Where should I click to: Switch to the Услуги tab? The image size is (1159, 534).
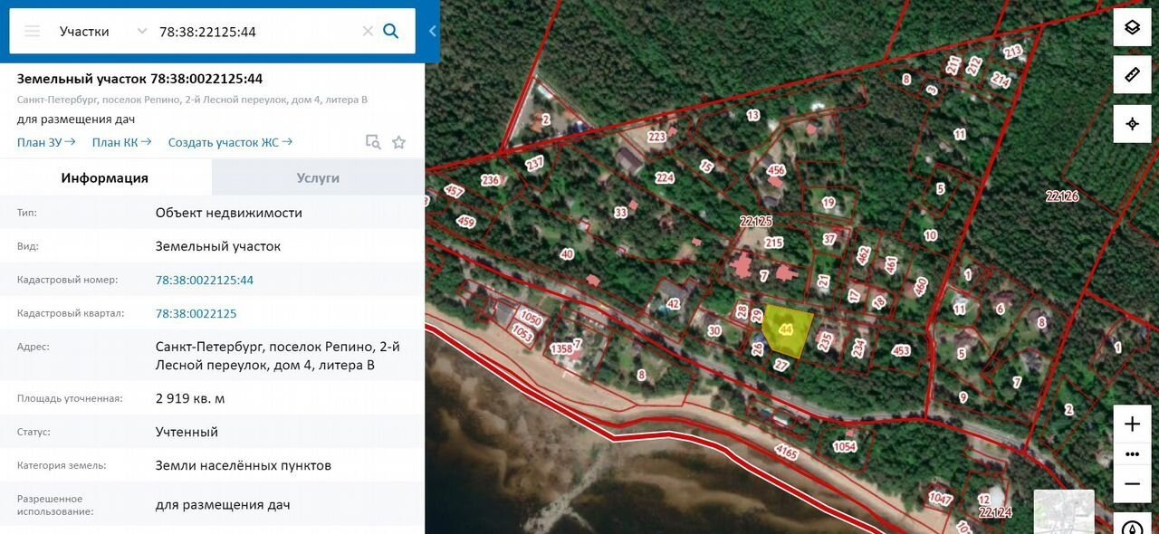coord(318,177)
